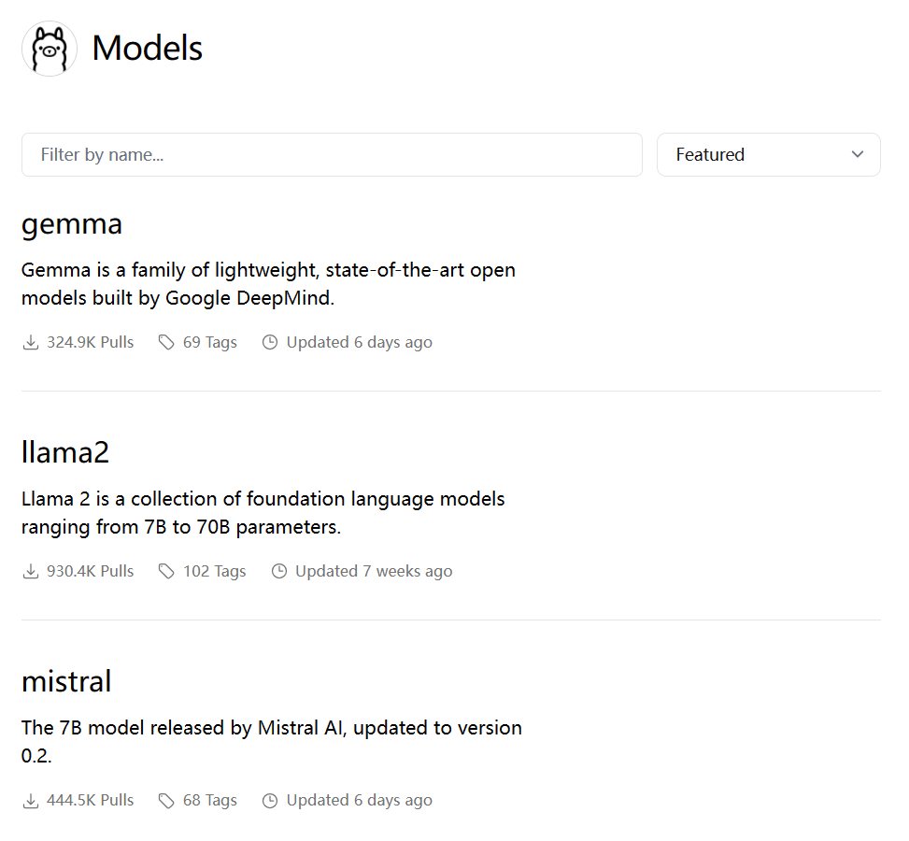Focus the Filter by name field
Viewport: 909px width, 841px height.
coord(332,155)
